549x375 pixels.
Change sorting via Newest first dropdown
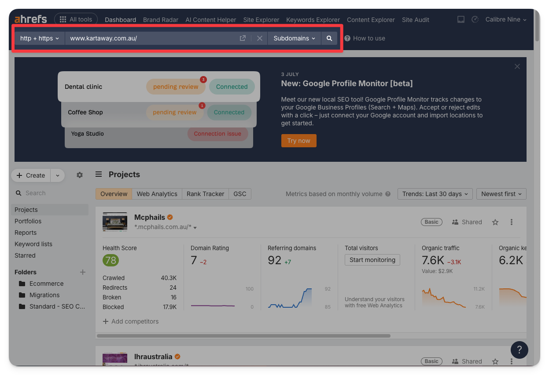tap(501, 194)
